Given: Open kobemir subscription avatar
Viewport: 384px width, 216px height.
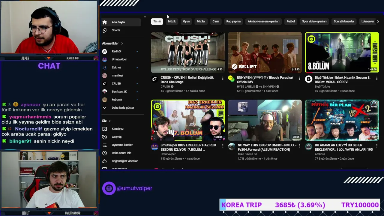Looking at the screenshot, I should pyautogui.click(x=104, y=100).
